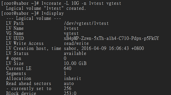This screenshot has height=95, width=171.
Task: Click the Read ahead sectors value auto
Action: coord(69,83)
